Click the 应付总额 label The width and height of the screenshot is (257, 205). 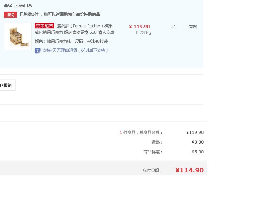pyautogui.click(x=153, y=170)
